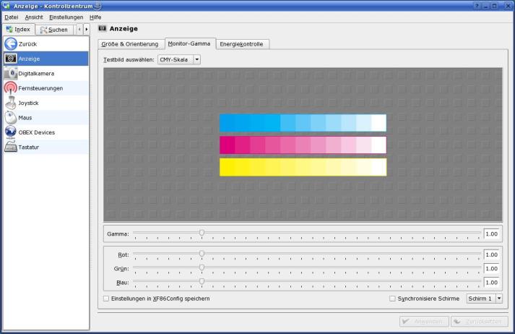Switch to Größe & Orientierung tab
Image resolution: width=515 pixels, height=334 pixels.
click(131, 44)
